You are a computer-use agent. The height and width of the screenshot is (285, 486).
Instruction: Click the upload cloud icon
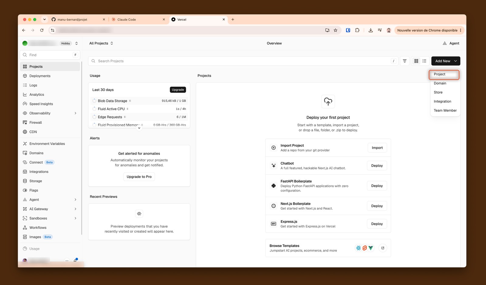coord(328,102)
